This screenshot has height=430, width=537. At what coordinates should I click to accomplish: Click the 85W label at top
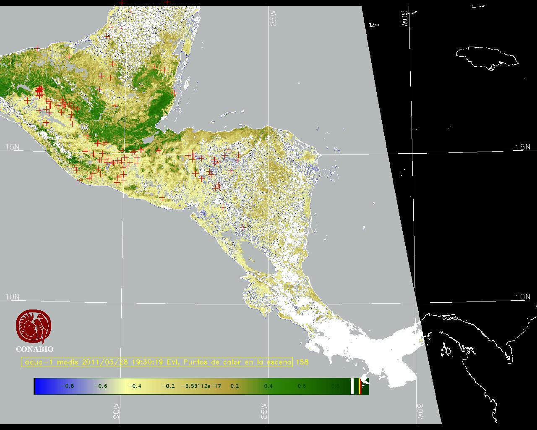click(x=274, y=18)
